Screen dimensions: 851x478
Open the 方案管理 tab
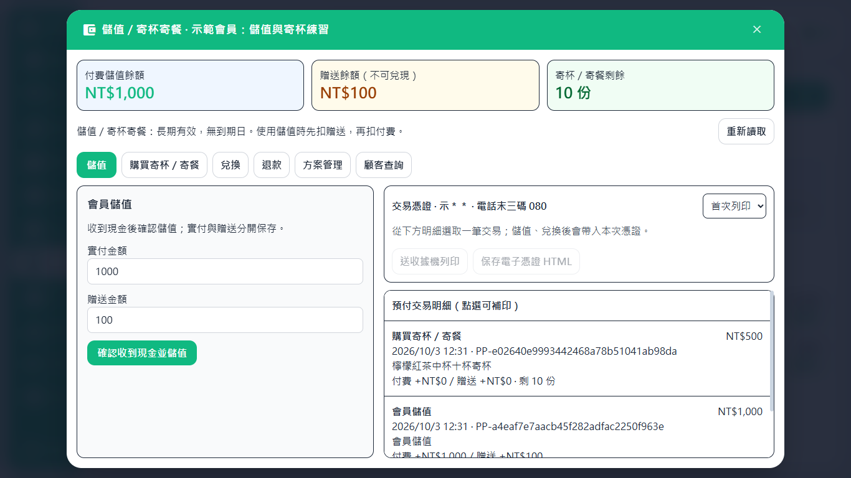[x=323, y=165]
